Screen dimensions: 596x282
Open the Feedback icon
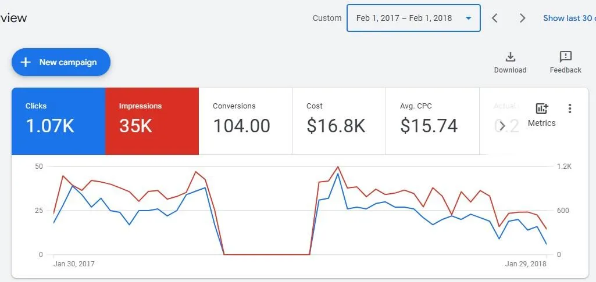click(x=565, y=57)
